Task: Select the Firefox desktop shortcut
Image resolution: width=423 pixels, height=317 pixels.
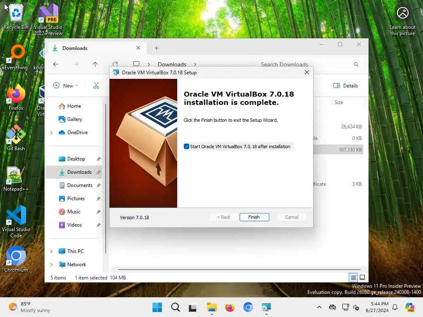Action: pyautogui.click(x=16, y=98)
